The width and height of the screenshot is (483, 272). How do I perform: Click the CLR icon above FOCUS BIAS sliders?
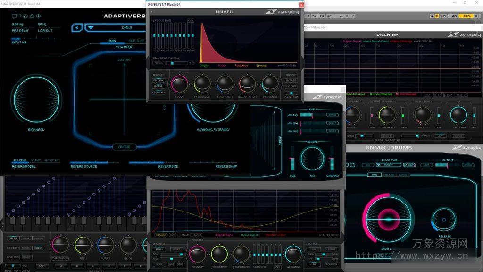pyautogui.click(x=190, y=20)
